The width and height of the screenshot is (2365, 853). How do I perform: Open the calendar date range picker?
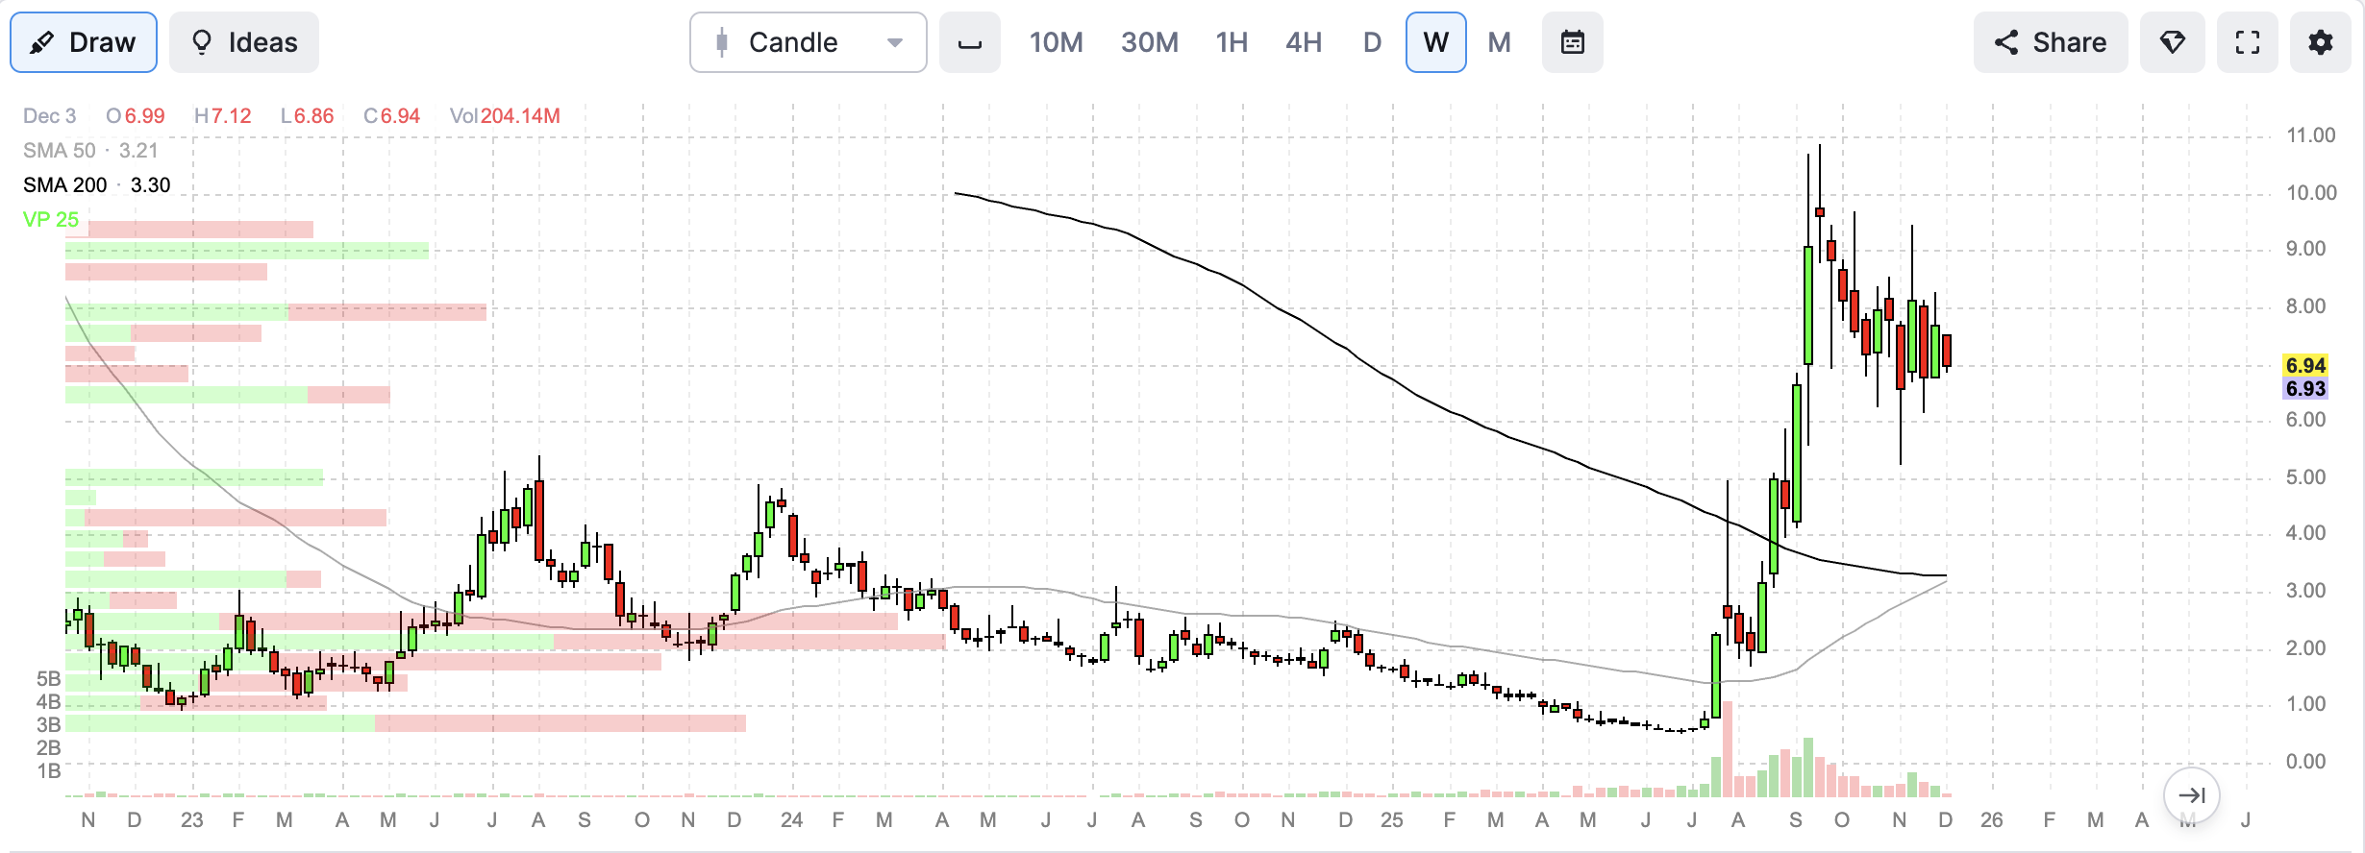[1573, 42]
